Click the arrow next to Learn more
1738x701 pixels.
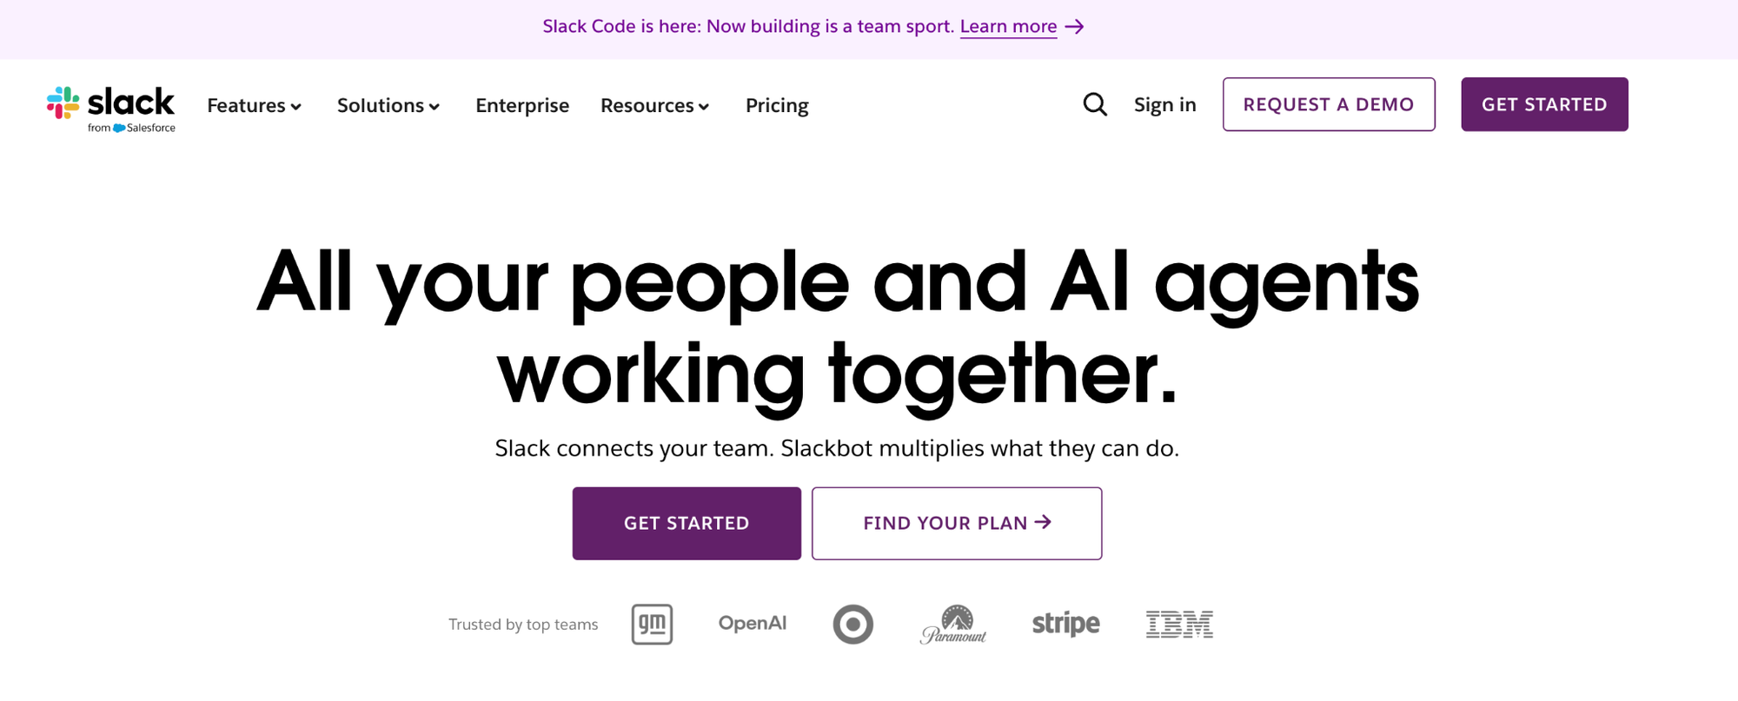click(x=1075, y=27)
